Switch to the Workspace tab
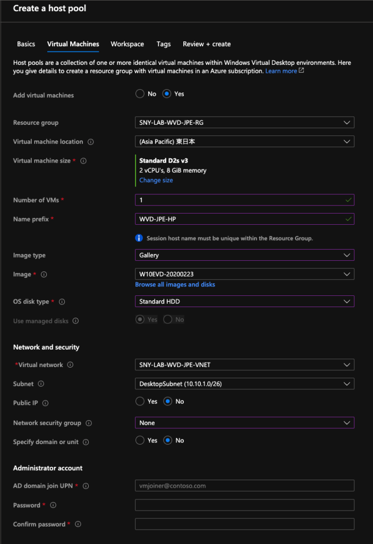Image resolution: width=373 pixels, height=544 pixels. point(128,44)
